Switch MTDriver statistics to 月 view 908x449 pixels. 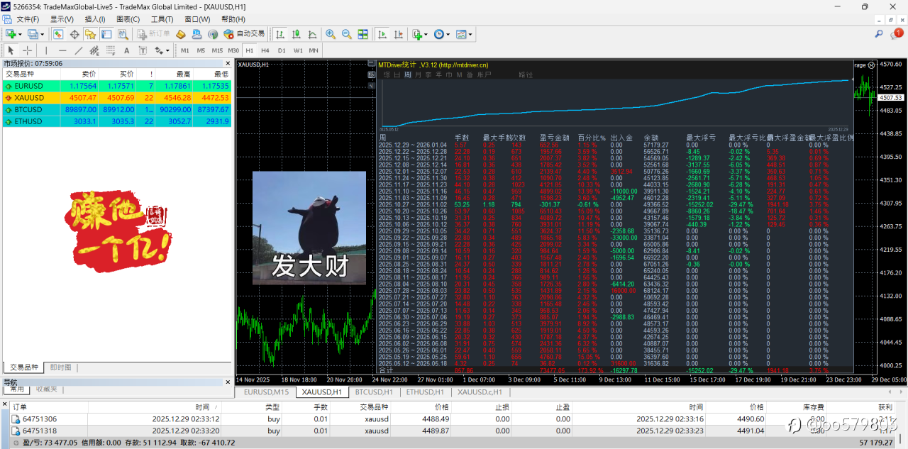[419, 74]
